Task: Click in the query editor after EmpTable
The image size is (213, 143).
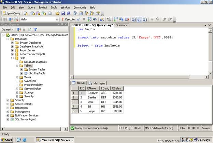Action: [120, 46]
